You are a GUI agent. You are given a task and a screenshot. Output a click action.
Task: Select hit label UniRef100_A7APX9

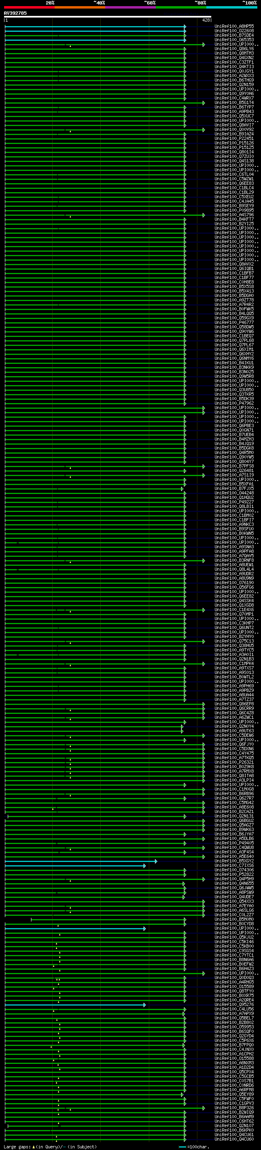pos(234,1013)
